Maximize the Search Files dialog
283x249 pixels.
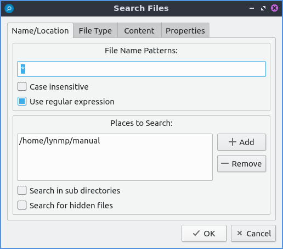pyautogui.click(x=263, y=8)
